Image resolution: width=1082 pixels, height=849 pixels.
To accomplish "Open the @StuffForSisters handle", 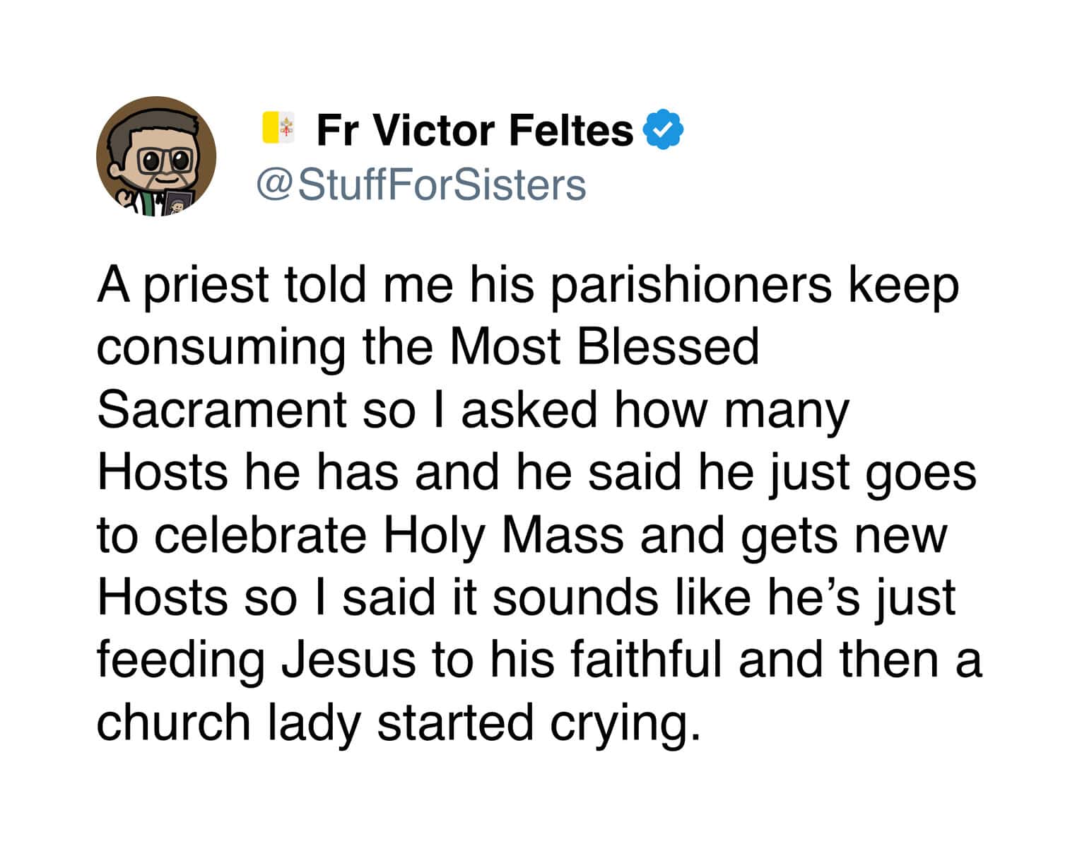I will coord(421,185).
